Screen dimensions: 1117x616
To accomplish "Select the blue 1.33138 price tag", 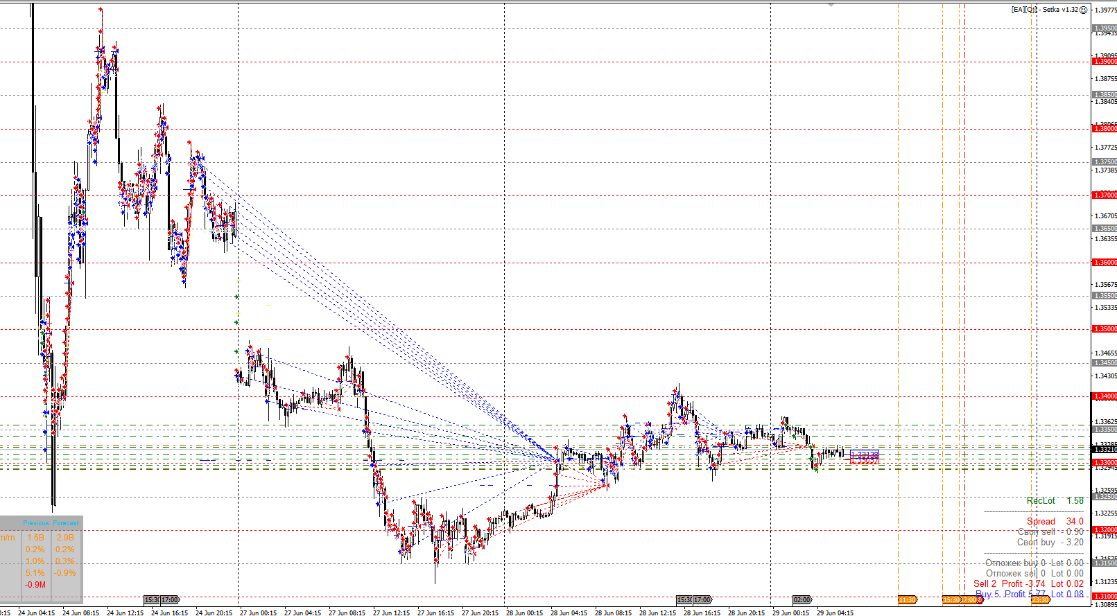I will [x=864, y=455].
